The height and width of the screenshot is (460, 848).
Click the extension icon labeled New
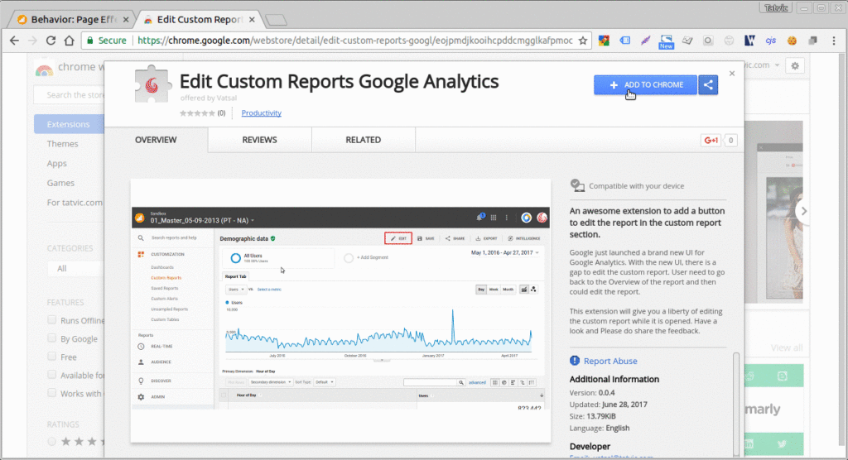(667, 41)
